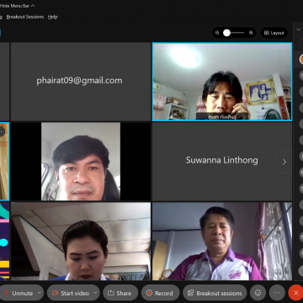Screen dimensions: 303x303
Task: Click the grid zoom slider handle
Action: coord(226,33)
